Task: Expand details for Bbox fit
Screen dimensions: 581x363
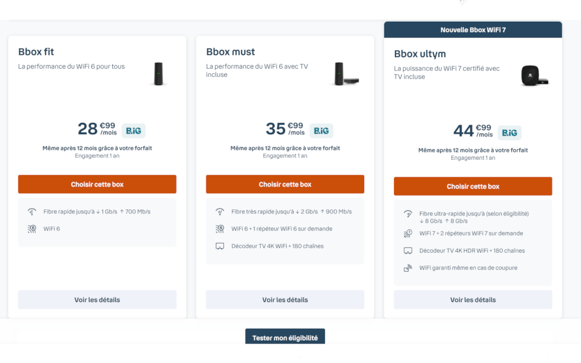Action: click(97, 300)
